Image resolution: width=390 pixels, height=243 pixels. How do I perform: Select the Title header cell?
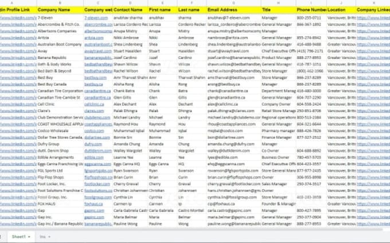[279, 10]
